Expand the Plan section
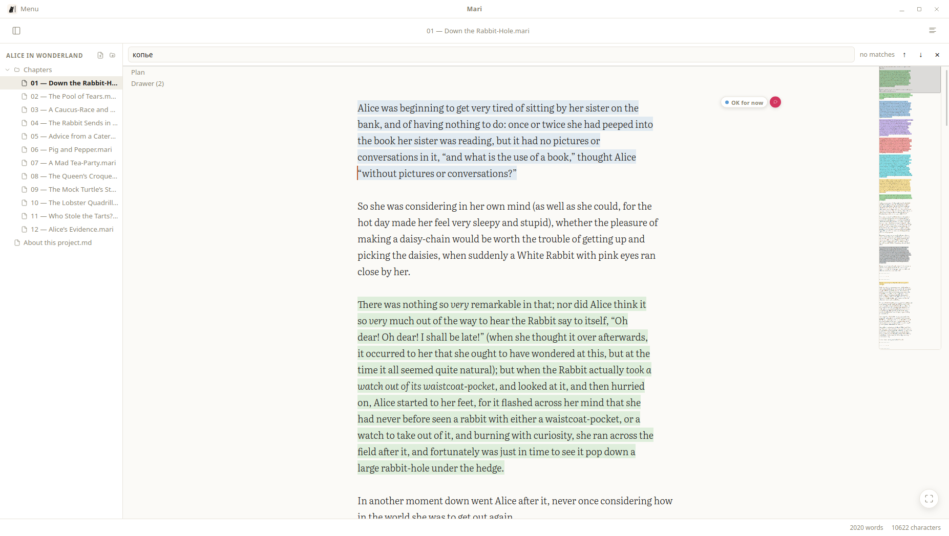 pyautogui.click(x=138, y=72)
